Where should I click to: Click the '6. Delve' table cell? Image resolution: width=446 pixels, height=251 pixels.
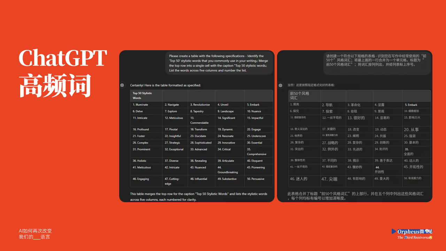[146, 112]
